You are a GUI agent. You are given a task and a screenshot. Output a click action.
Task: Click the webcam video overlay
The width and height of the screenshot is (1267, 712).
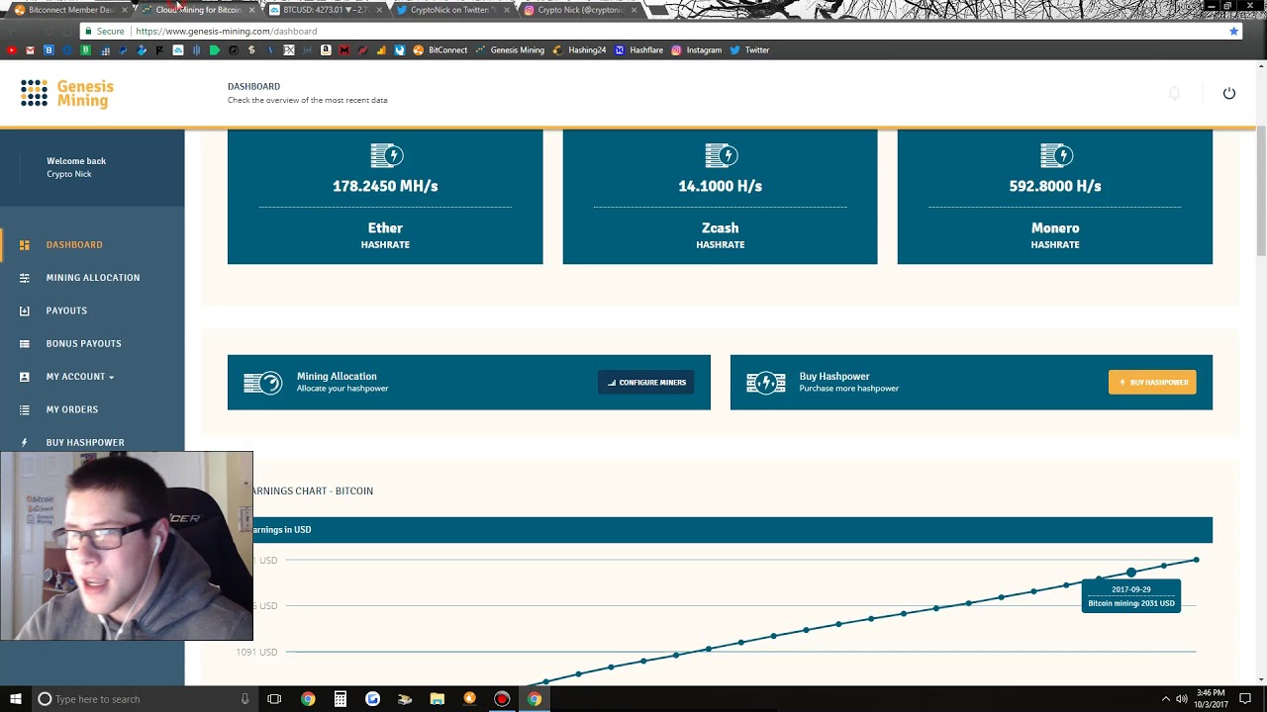pyautogui.click(x=127, y=546)
